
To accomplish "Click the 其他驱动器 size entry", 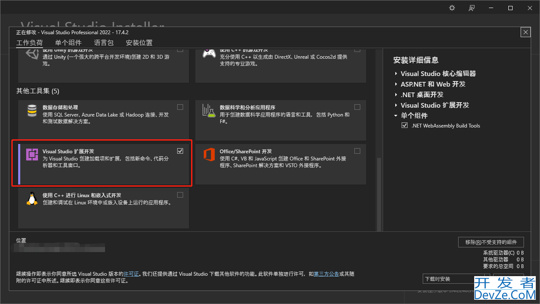I will (x=503, y=260).
